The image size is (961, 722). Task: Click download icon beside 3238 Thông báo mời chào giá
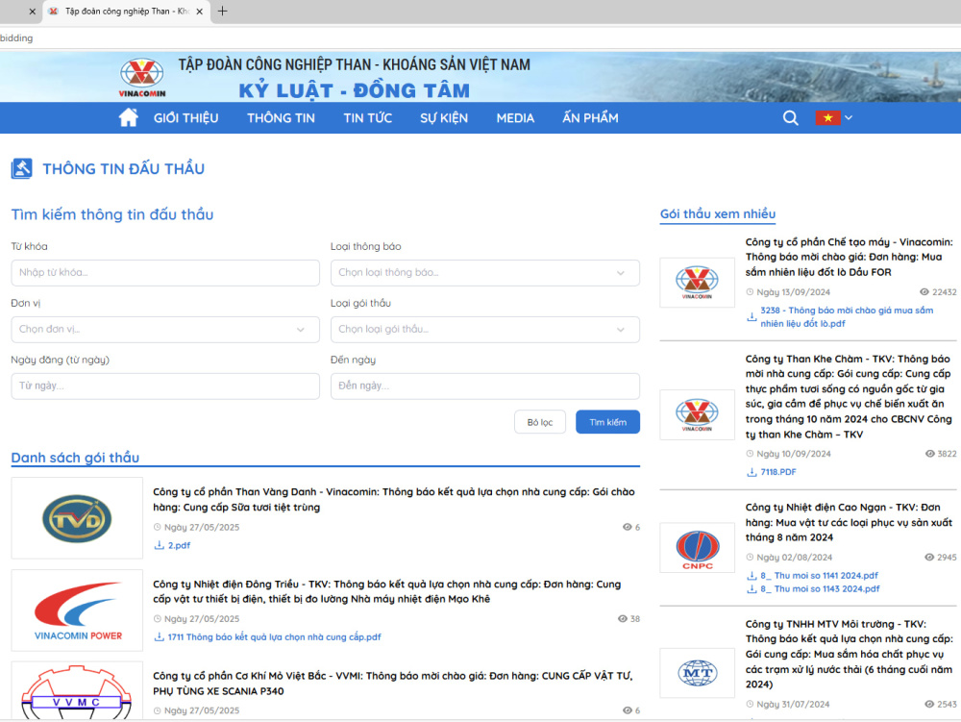(x=752, y=317)
